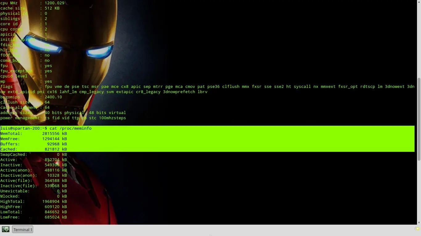Click the 'Unevictable: 0 kB' line
This screenshot has height=236, width=421.
click(x=34, y=191)
